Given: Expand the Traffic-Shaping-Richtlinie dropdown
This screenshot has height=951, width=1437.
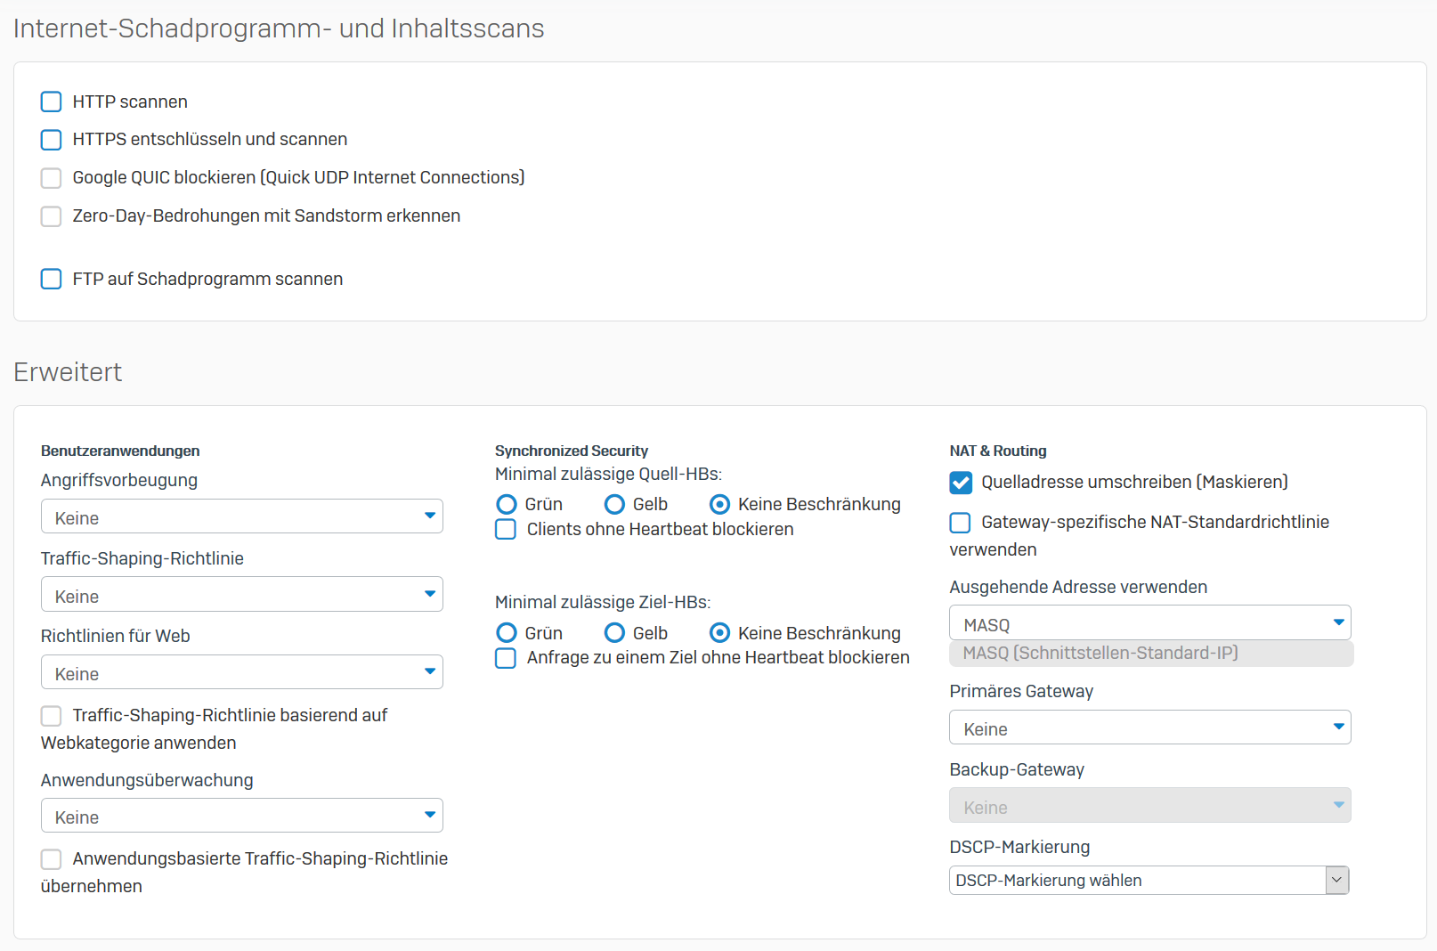Looking at the screenshot, I should (x=241, y=595).
